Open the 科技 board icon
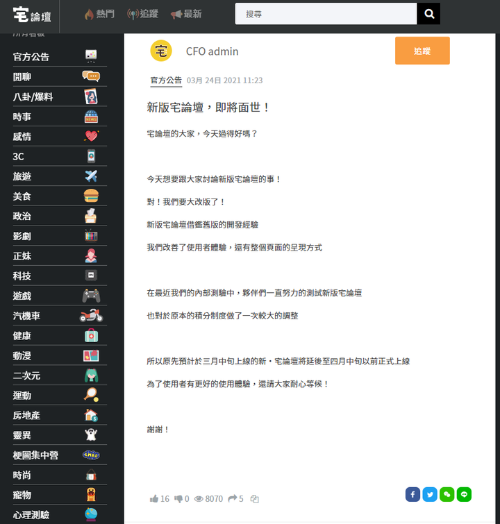 tap(91, 276)
